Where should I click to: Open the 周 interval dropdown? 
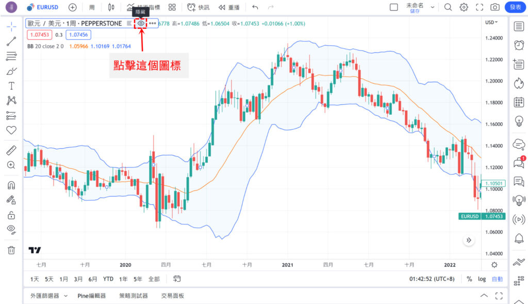(x=91, y=7)
